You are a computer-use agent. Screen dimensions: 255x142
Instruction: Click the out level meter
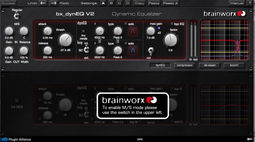pyautogui.click(x=195, y=38)
